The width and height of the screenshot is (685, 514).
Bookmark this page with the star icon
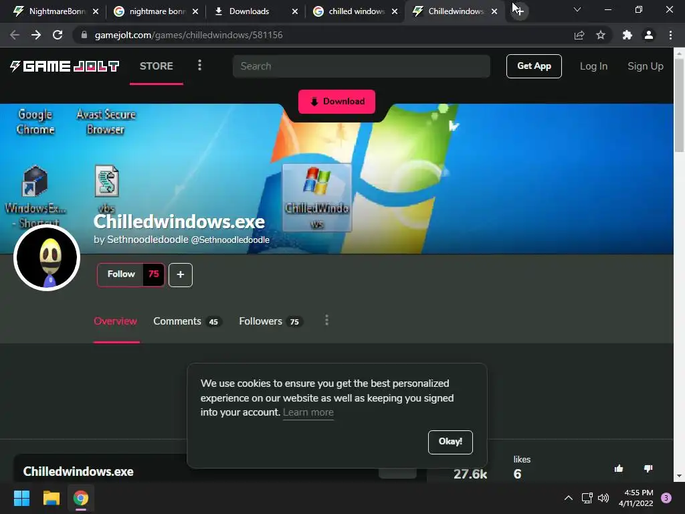(601, 35)
